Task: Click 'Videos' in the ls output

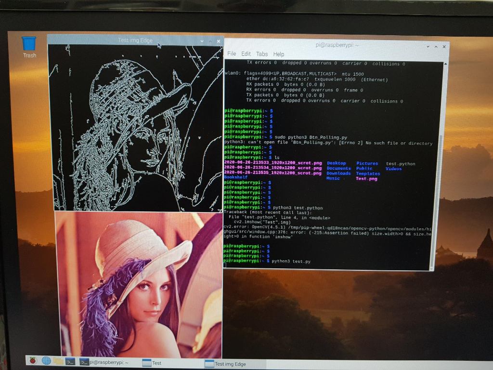Action: [394, 169]
